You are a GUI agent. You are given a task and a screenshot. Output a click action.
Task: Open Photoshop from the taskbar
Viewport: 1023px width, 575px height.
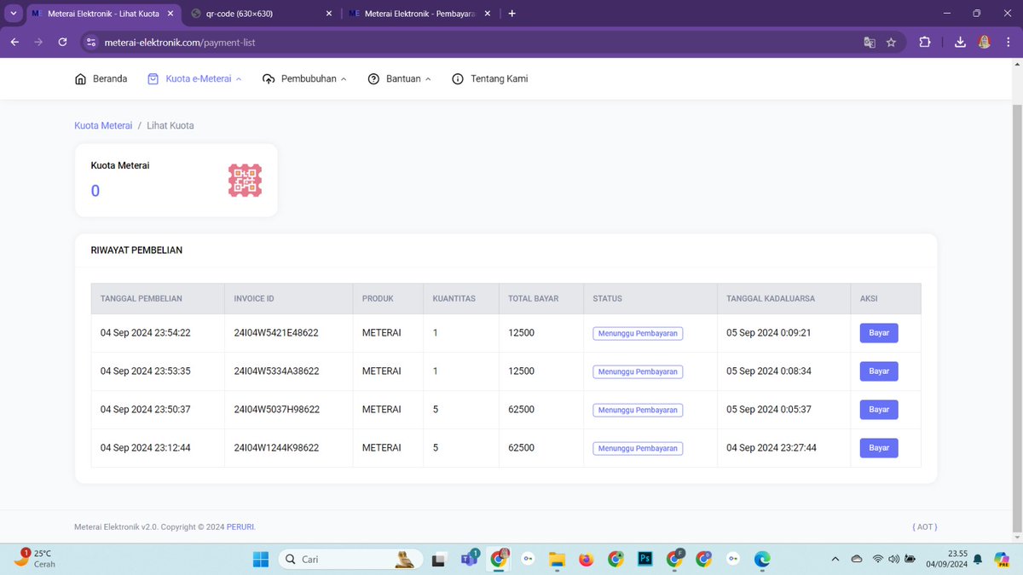click(645, 559)
